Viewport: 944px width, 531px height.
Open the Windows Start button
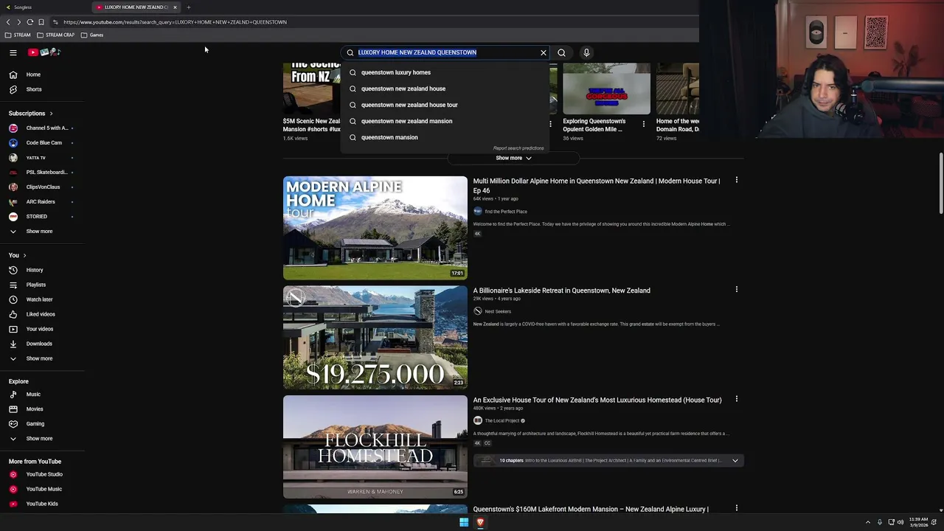pos(464,522)
